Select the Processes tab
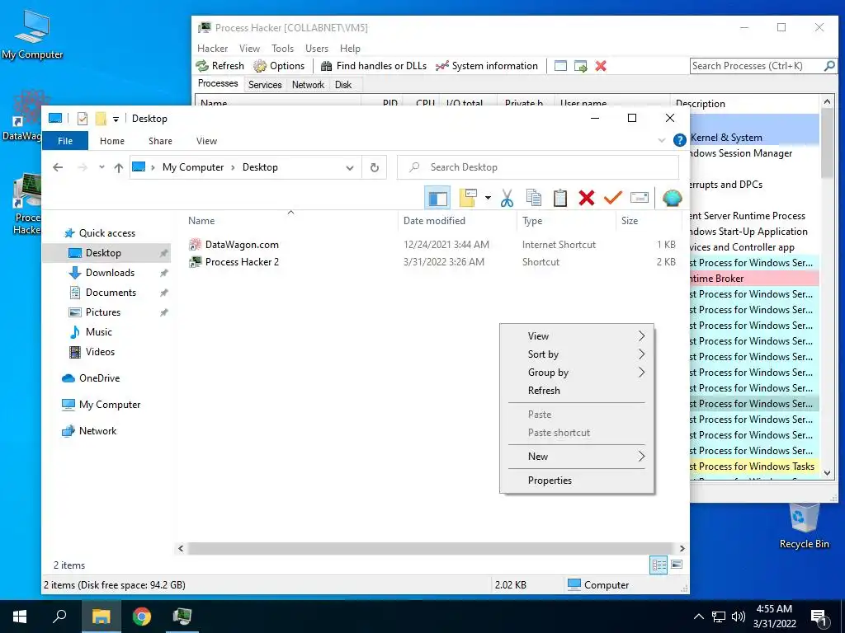 coord(218,83)
